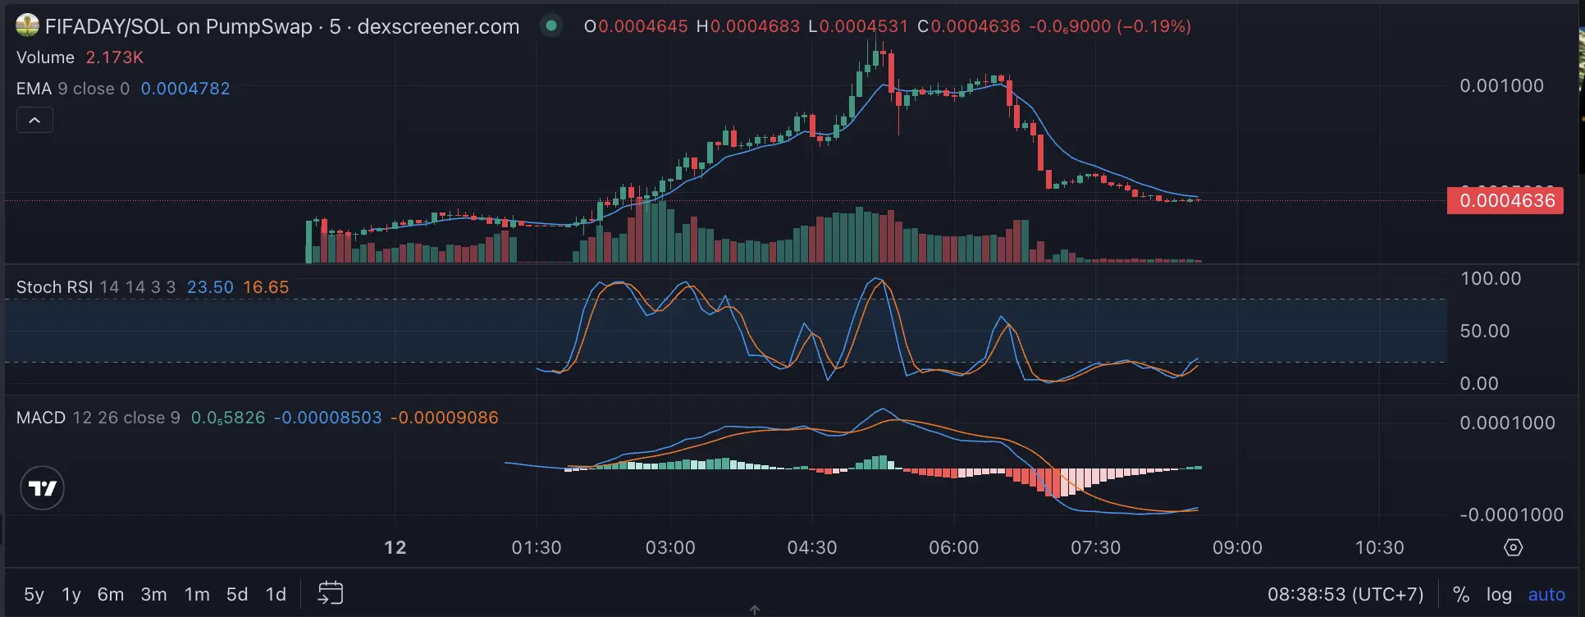Image resolution: width=1585 pixels, height=617 pixels.
Task: Click the close price value C0.0004636
Action: point(969,26)
